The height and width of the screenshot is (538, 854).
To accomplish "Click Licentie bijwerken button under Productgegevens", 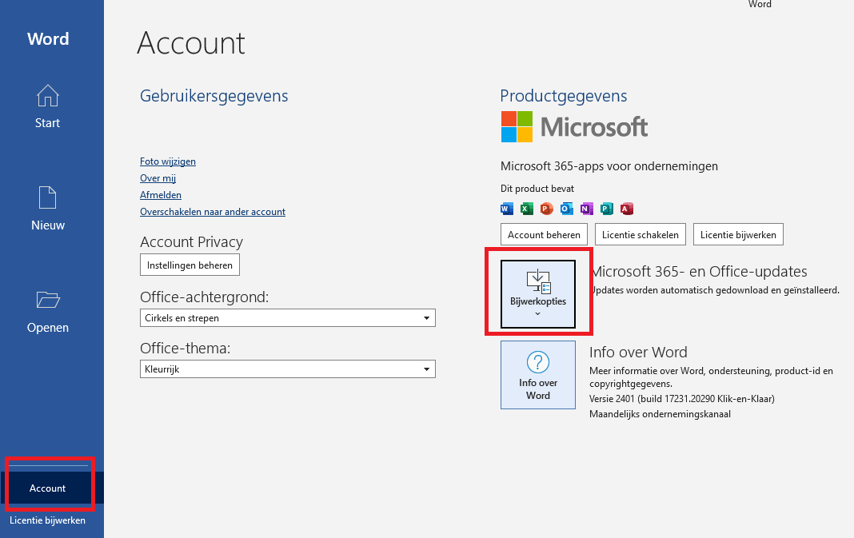I will point(738,235).
